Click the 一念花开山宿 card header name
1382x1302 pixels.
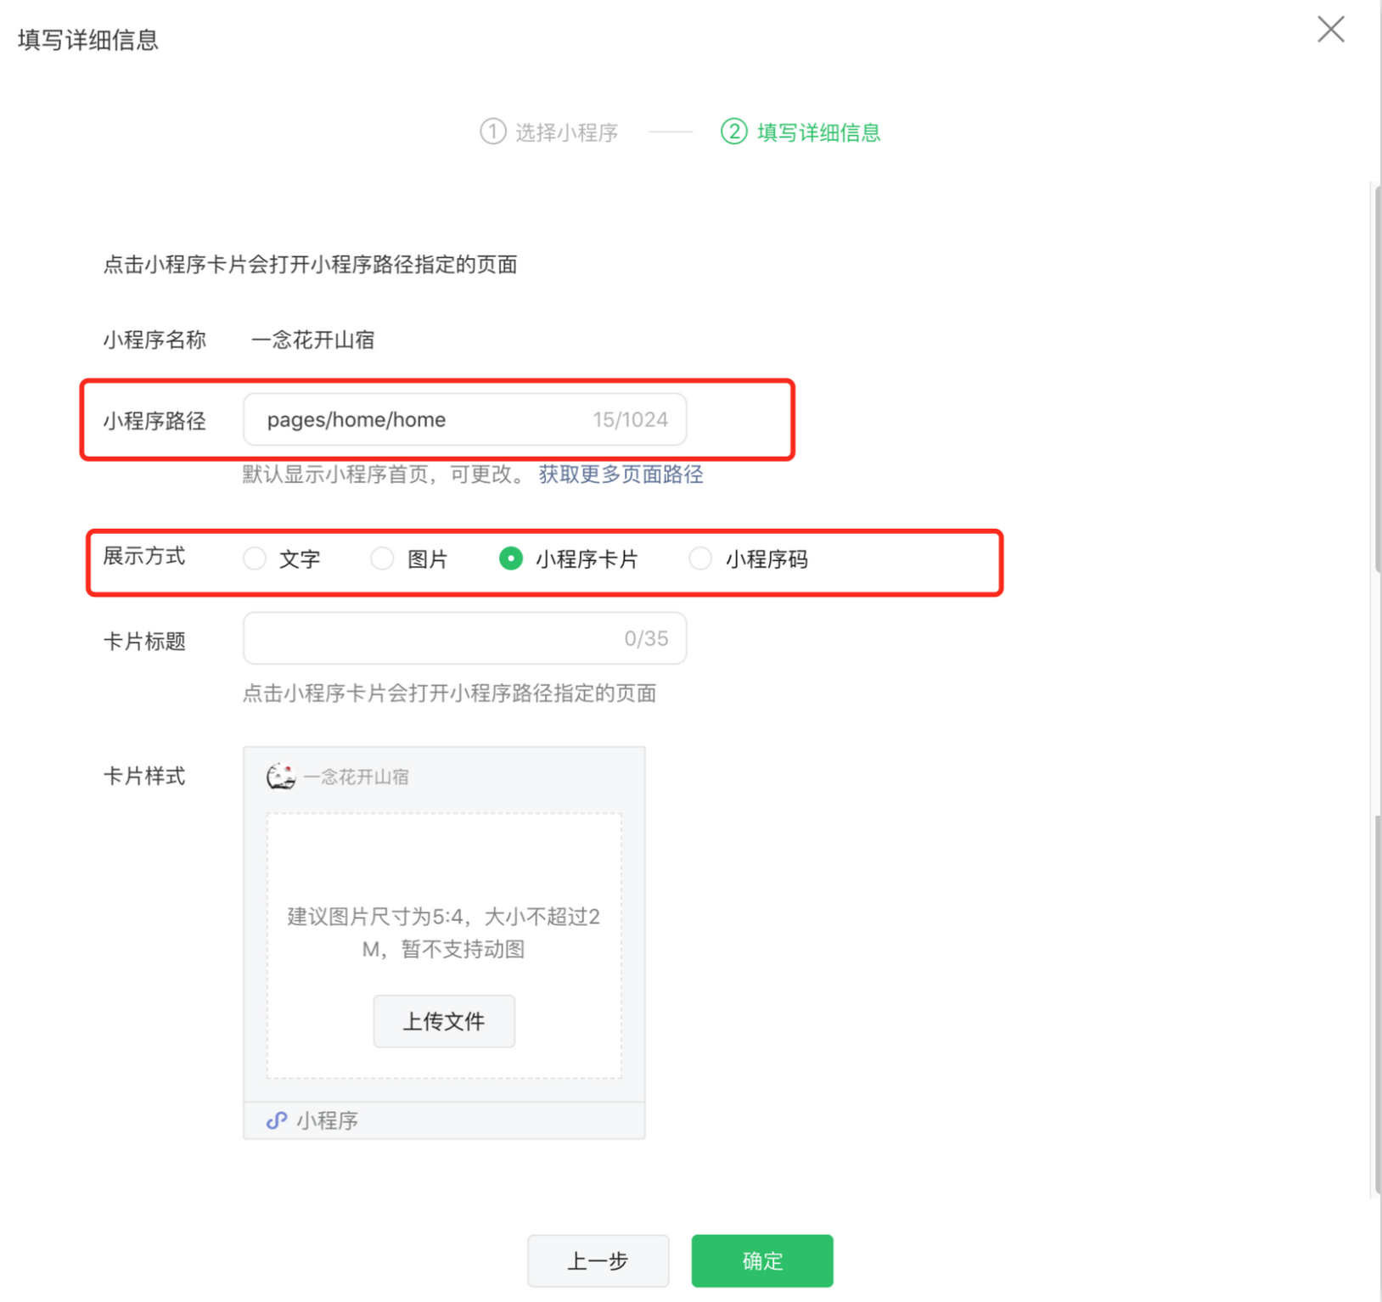[356, 777]
